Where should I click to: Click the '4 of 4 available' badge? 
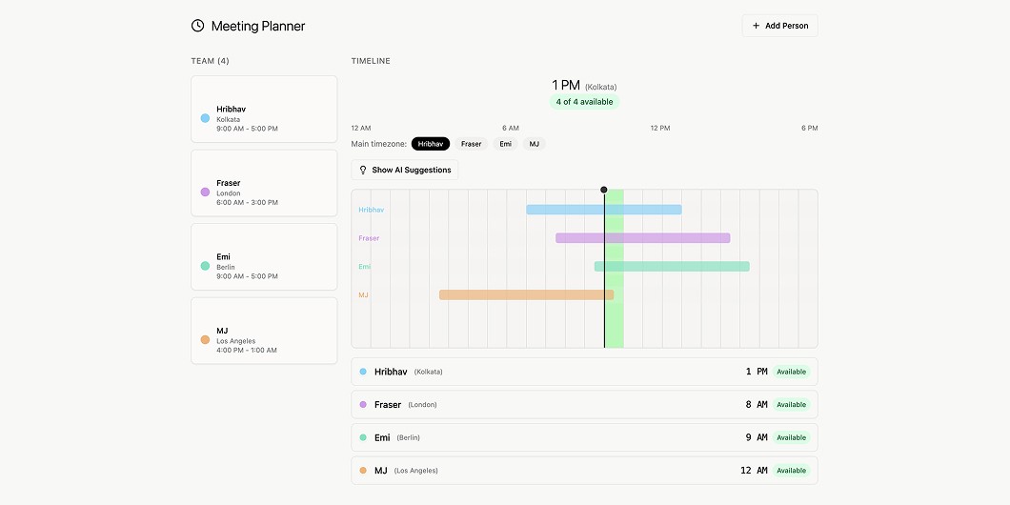click(584, 102)
